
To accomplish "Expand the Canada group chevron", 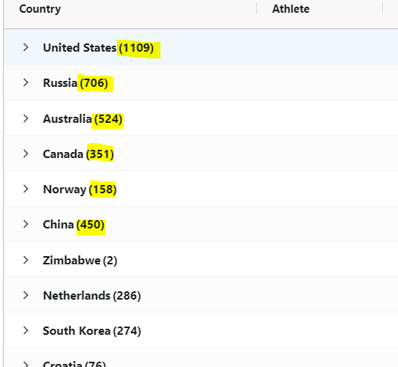I will pyautogui.click(x=25, y=154).
